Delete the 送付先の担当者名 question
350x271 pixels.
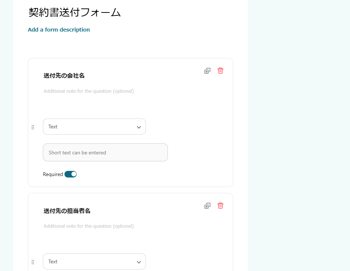click(x=220, y=206)
